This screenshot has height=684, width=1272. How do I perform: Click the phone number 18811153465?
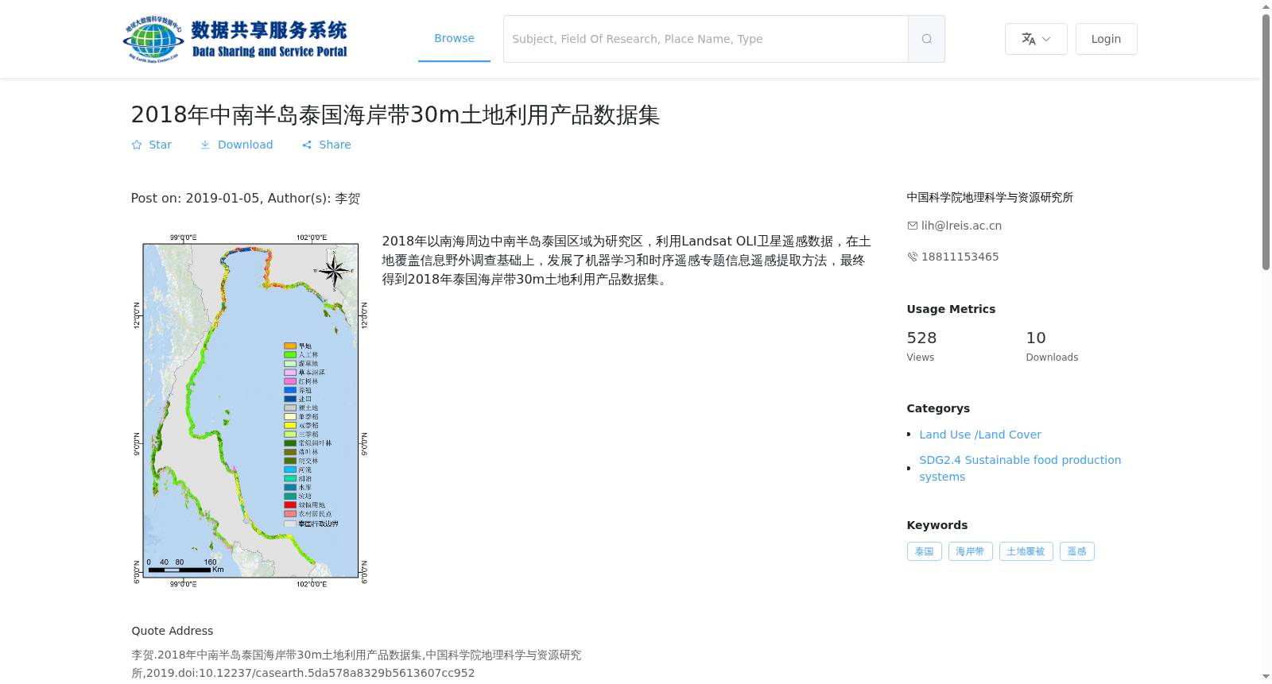pos(960,257)
